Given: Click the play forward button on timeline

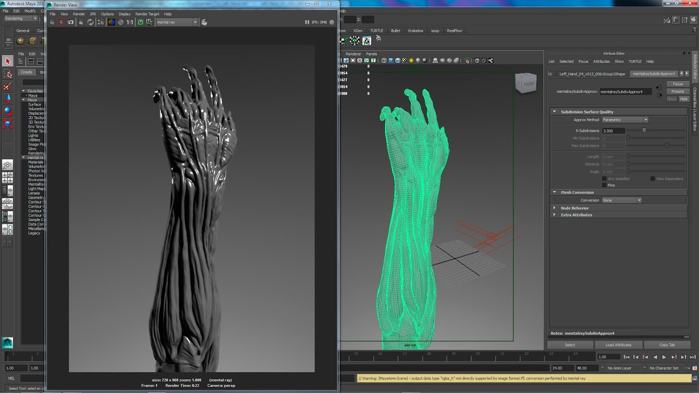Looking at the screenshot, I should [x=664, y=357].
